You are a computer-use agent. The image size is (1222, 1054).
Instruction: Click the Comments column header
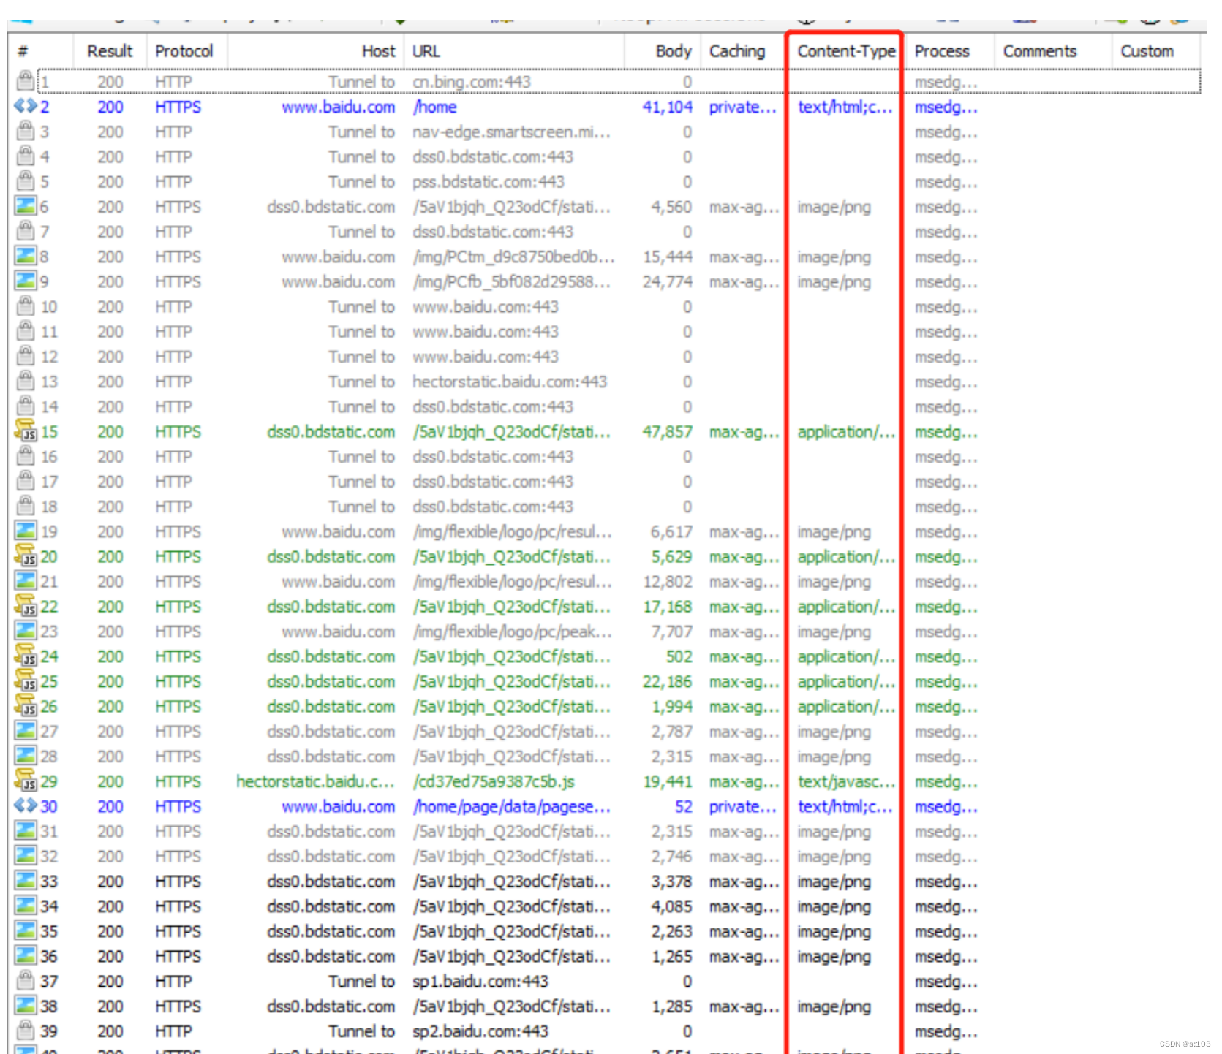[x=1052, y=51]
